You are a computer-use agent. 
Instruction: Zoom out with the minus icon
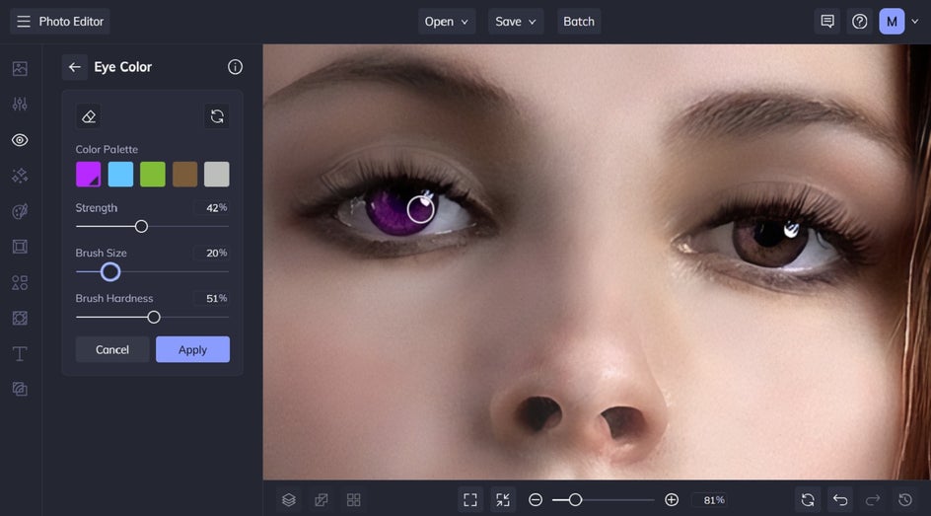pyautogui.click(x=536, y=500)
